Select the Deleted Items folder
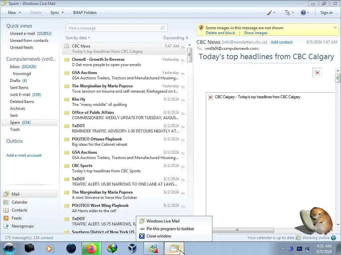Screen dimensions: 341x255 tap(22, 102)
